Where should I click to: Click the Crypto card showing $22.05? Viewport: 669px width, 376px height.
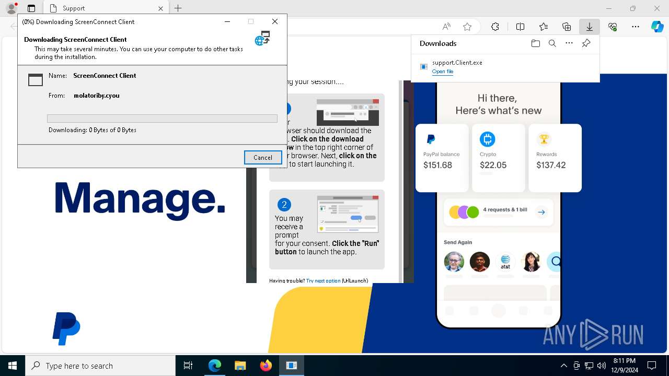point(499,158)
